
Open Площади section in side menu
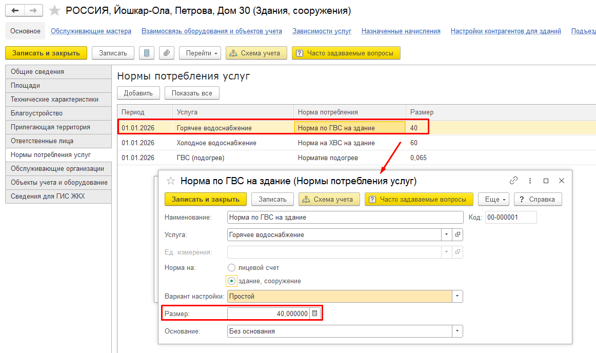58,86
